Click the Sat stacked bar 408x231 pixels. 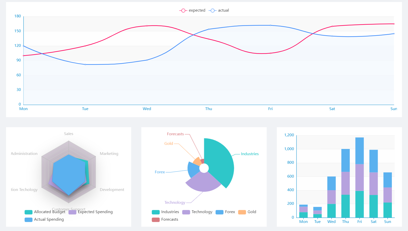(373, 184)
